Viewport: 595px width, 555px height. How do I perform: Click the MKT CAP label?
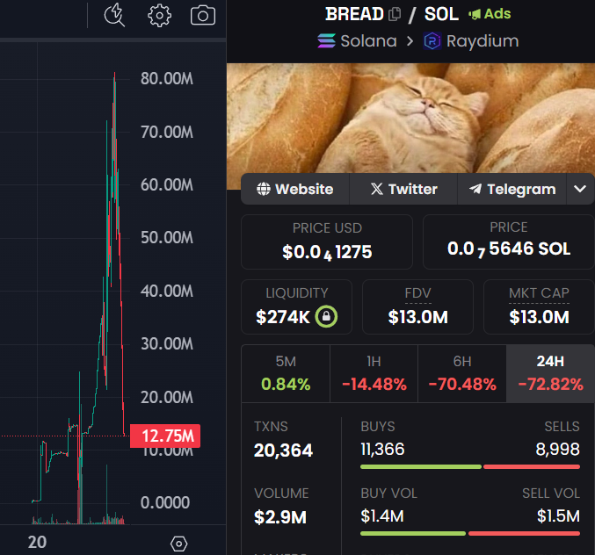[539, 293]
